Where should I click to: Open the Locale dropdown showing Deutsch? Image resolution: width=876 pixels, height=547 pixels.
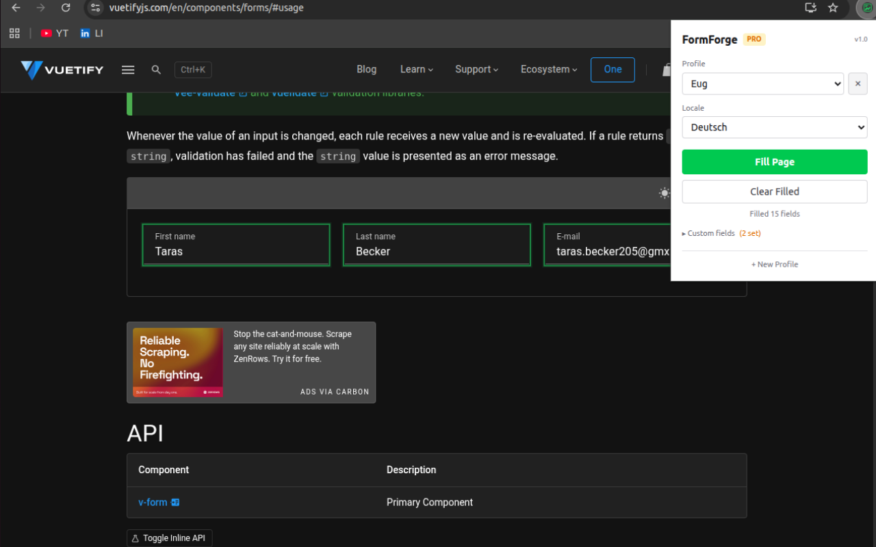click(x=774, y=127)
